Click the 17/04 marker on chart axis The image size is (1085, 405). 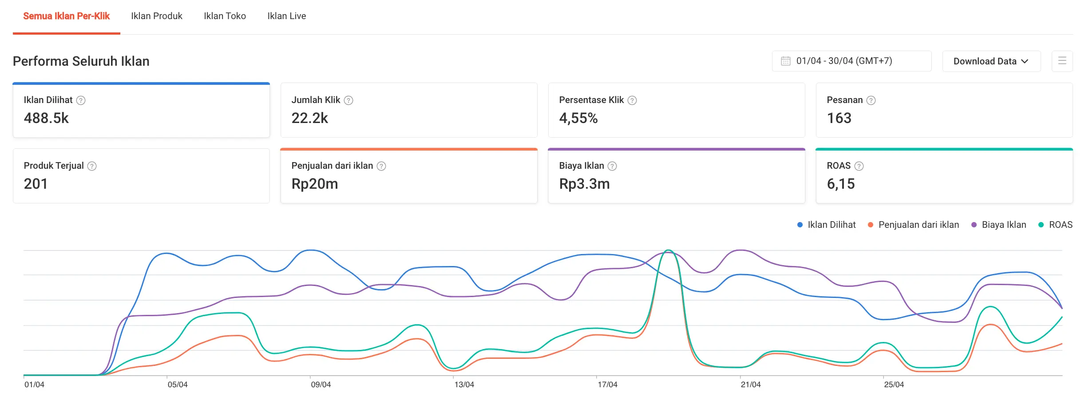pyautogui.click(x=607, y=385)
